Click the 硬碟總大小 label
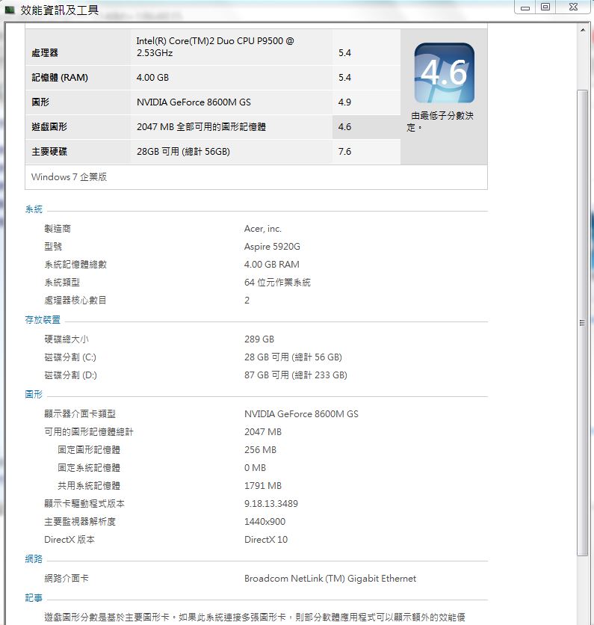This screenshot has width=594, height=625. (66, 339)
